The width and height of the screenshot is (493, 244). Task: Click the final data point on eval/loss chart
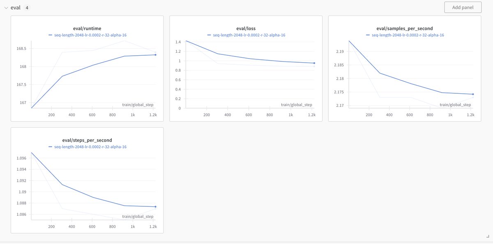pyautogui.click(x=314, y=63)
